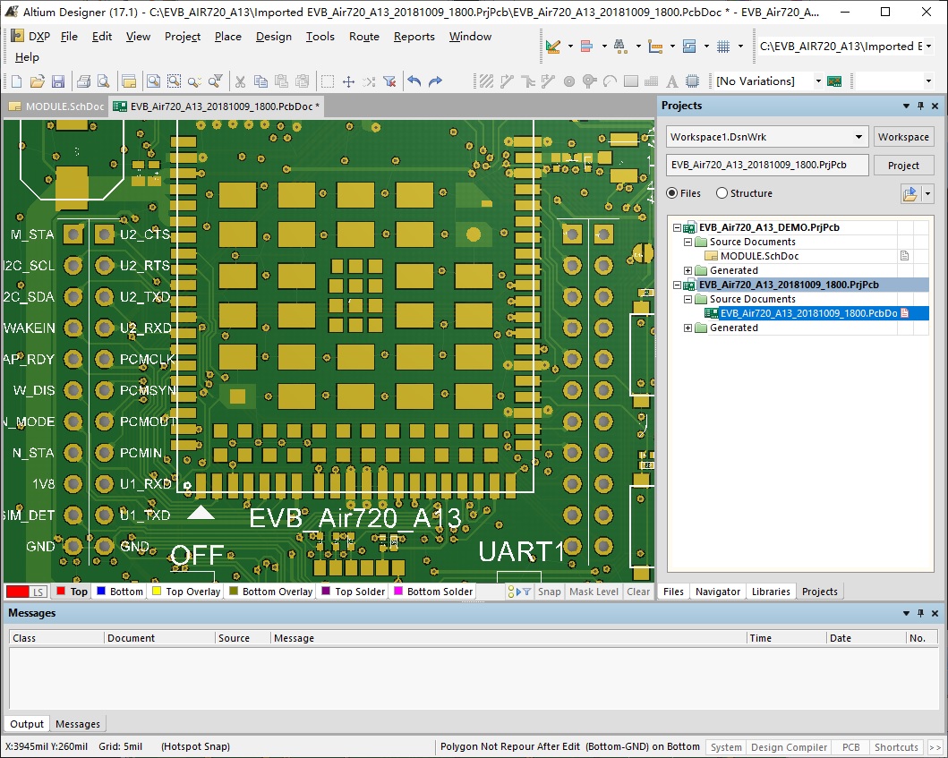Close the Messages panel
Image resolution: width=948 pixels, height=758 pixels.
(x=935, y=613)
